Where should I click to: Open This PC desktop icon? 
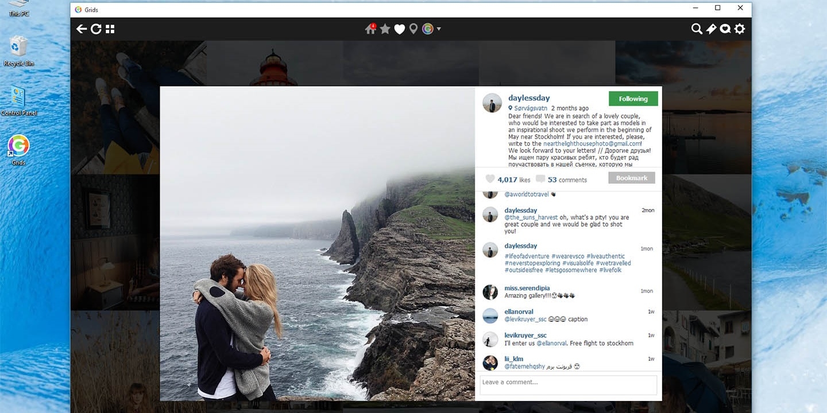tap(18, 9)
